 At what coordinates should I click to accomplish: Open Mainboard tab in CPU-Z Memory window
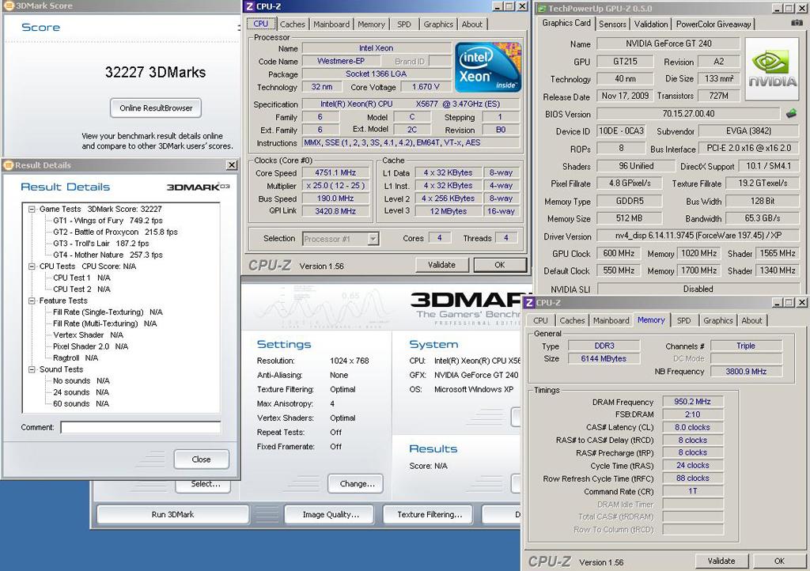click(x=611, y=320)
